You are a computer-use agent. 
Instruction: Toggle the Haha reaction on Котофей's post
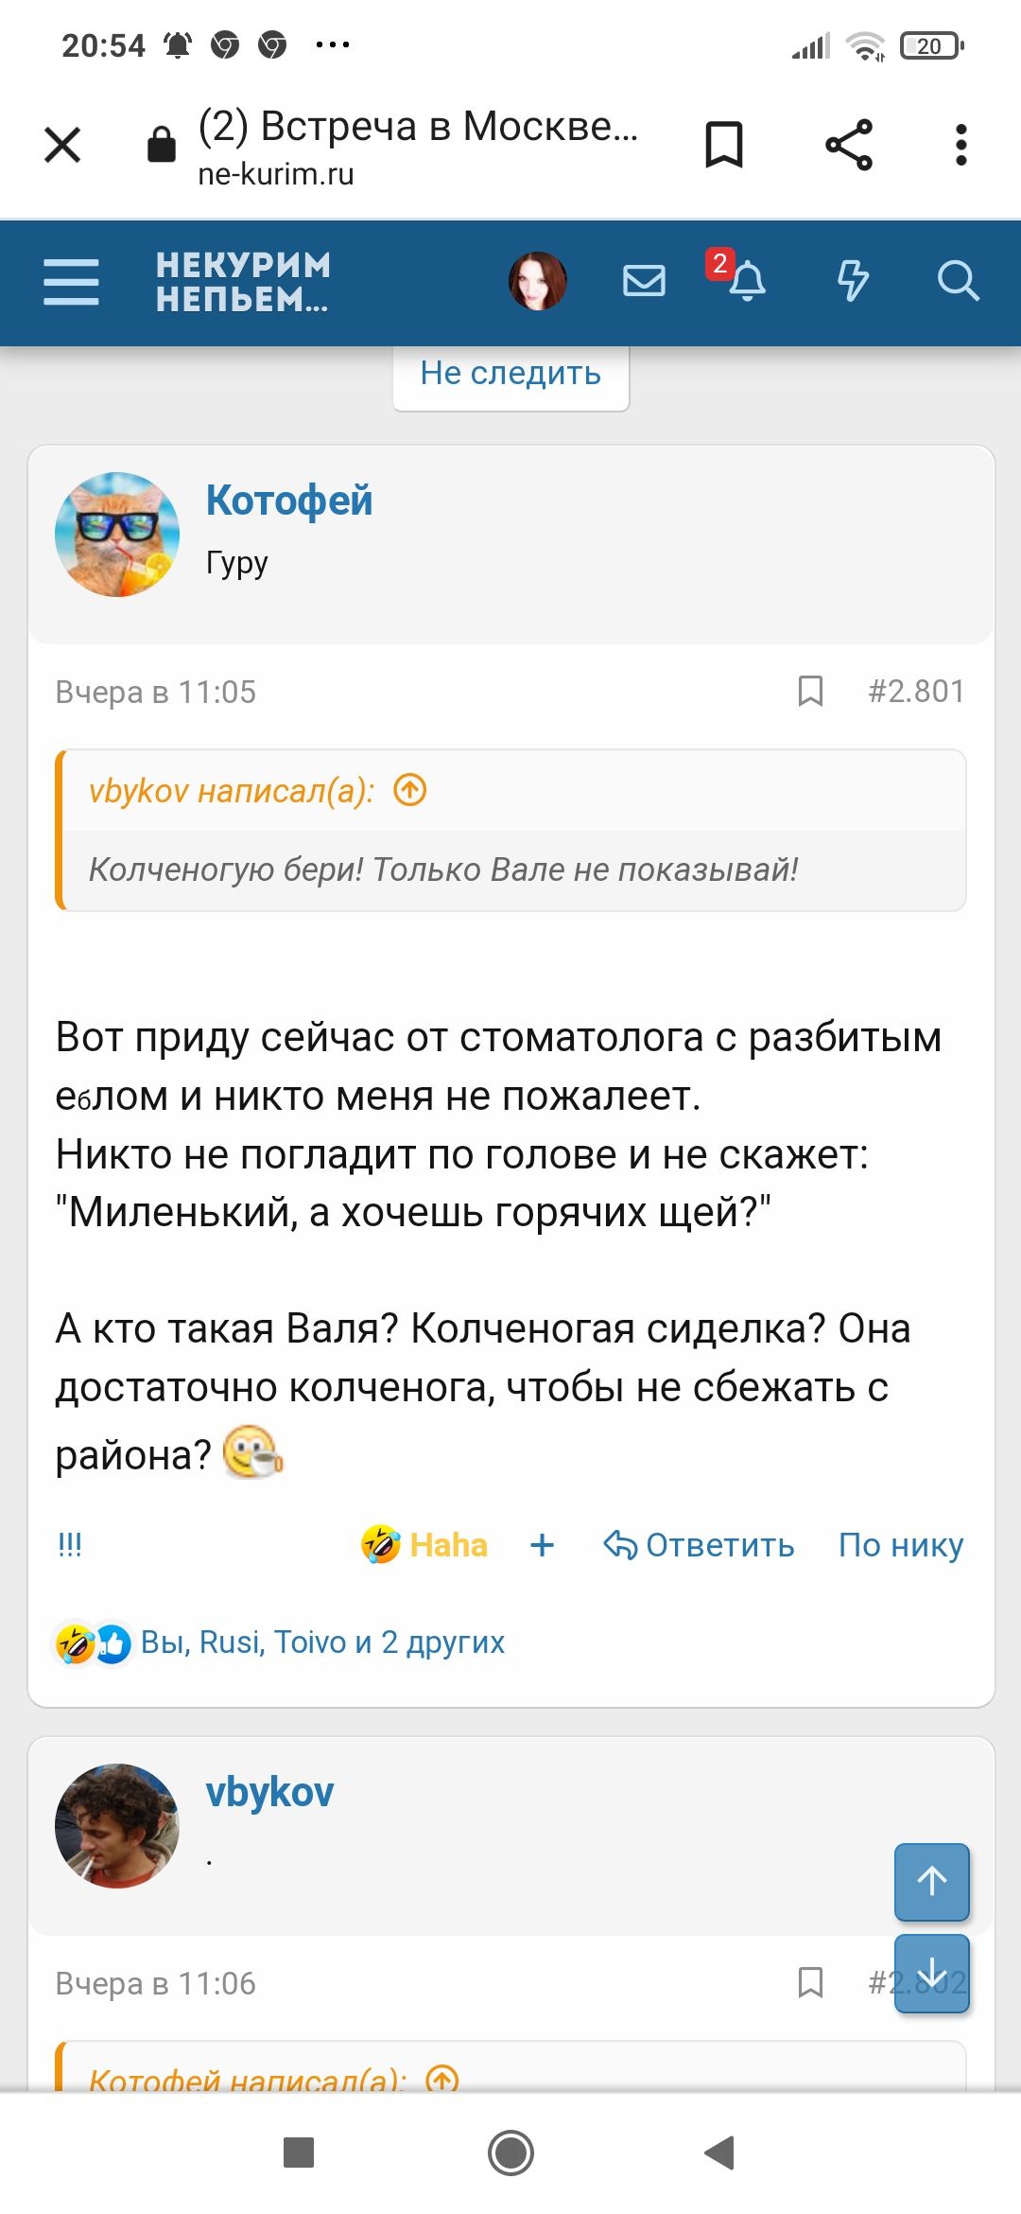pyautogui.click(x=425, y=1545)
